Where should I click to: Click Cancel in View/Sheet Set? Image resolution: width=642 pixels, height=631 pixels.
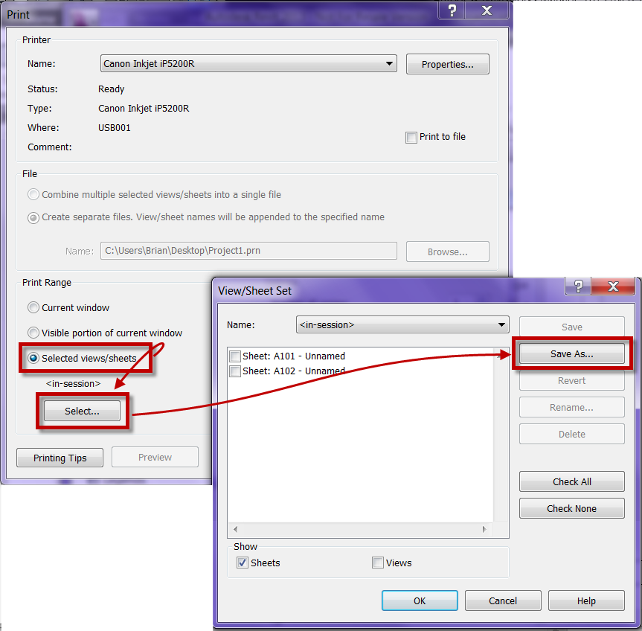pos(503,600)
